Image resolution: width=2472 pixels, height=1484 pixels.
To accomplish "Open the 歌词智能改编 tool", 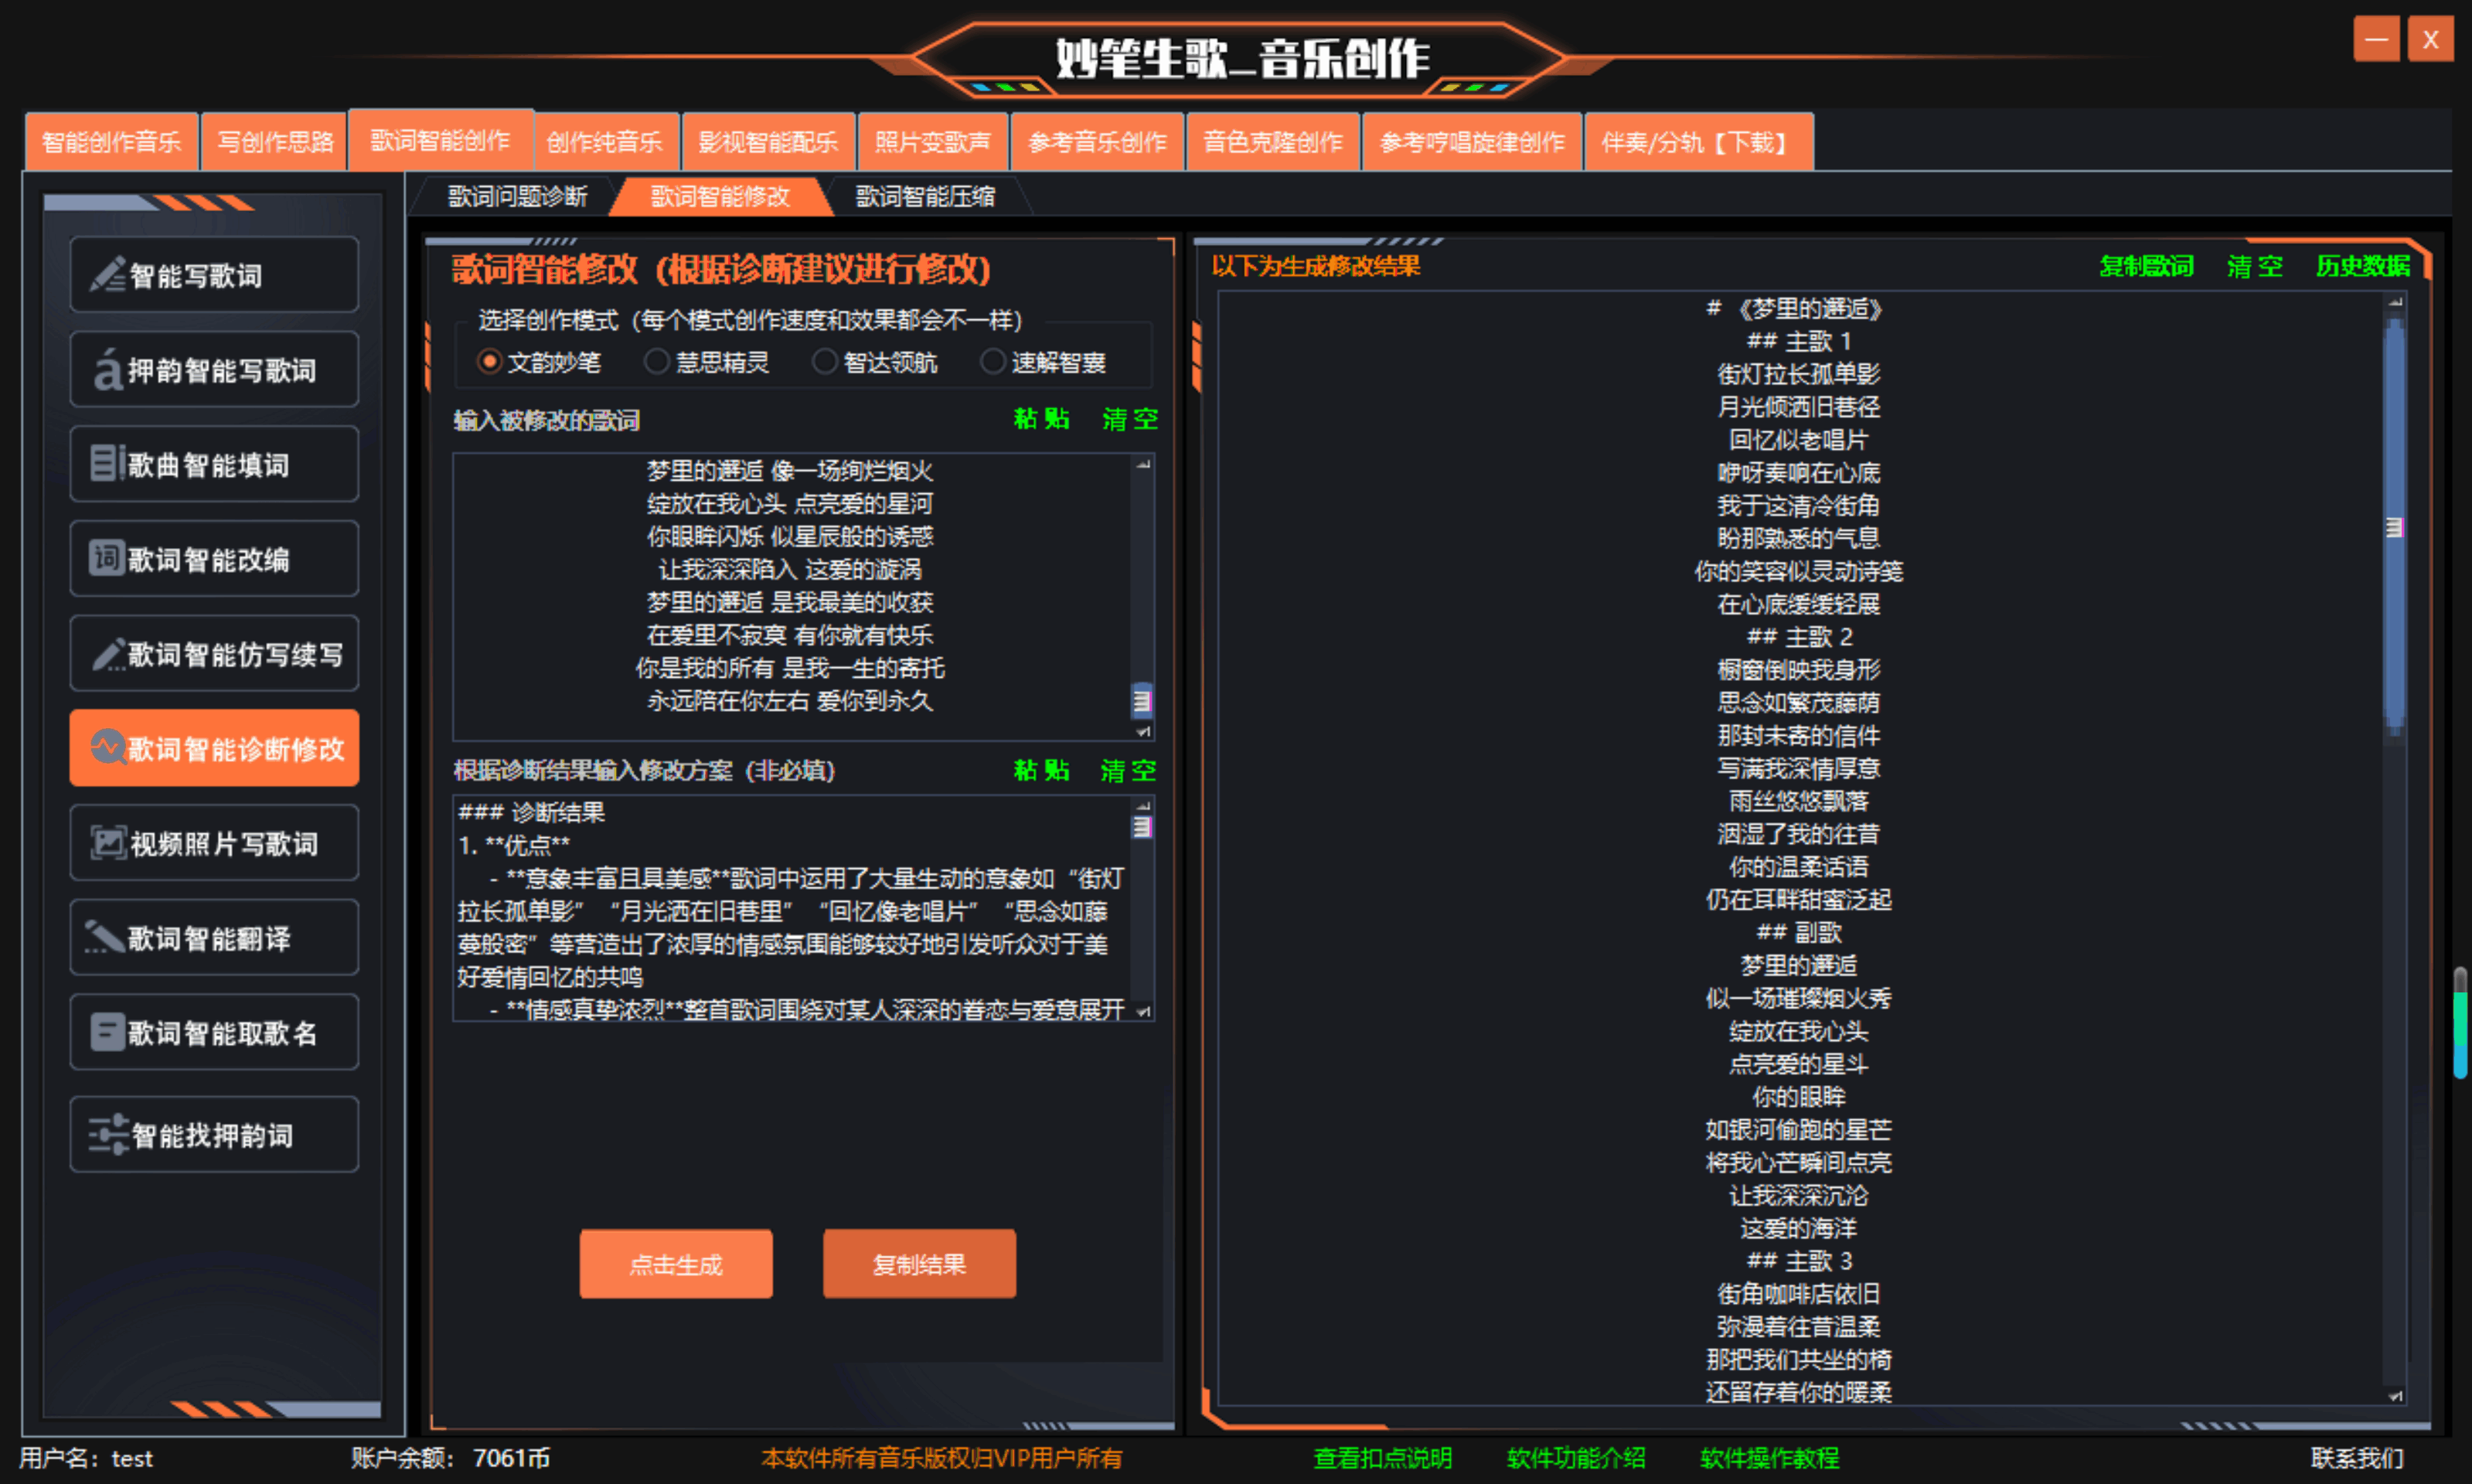I will 213,558.
